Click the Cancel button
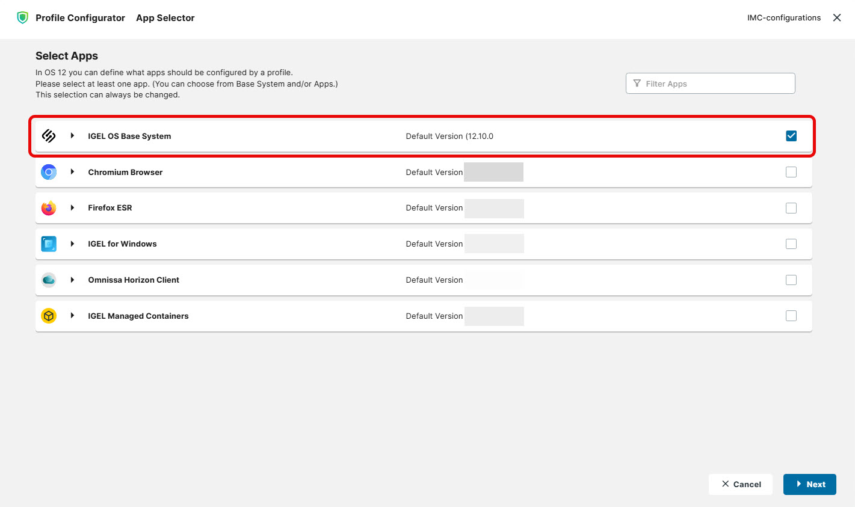 pyautogui.click(x=741, y=484)
